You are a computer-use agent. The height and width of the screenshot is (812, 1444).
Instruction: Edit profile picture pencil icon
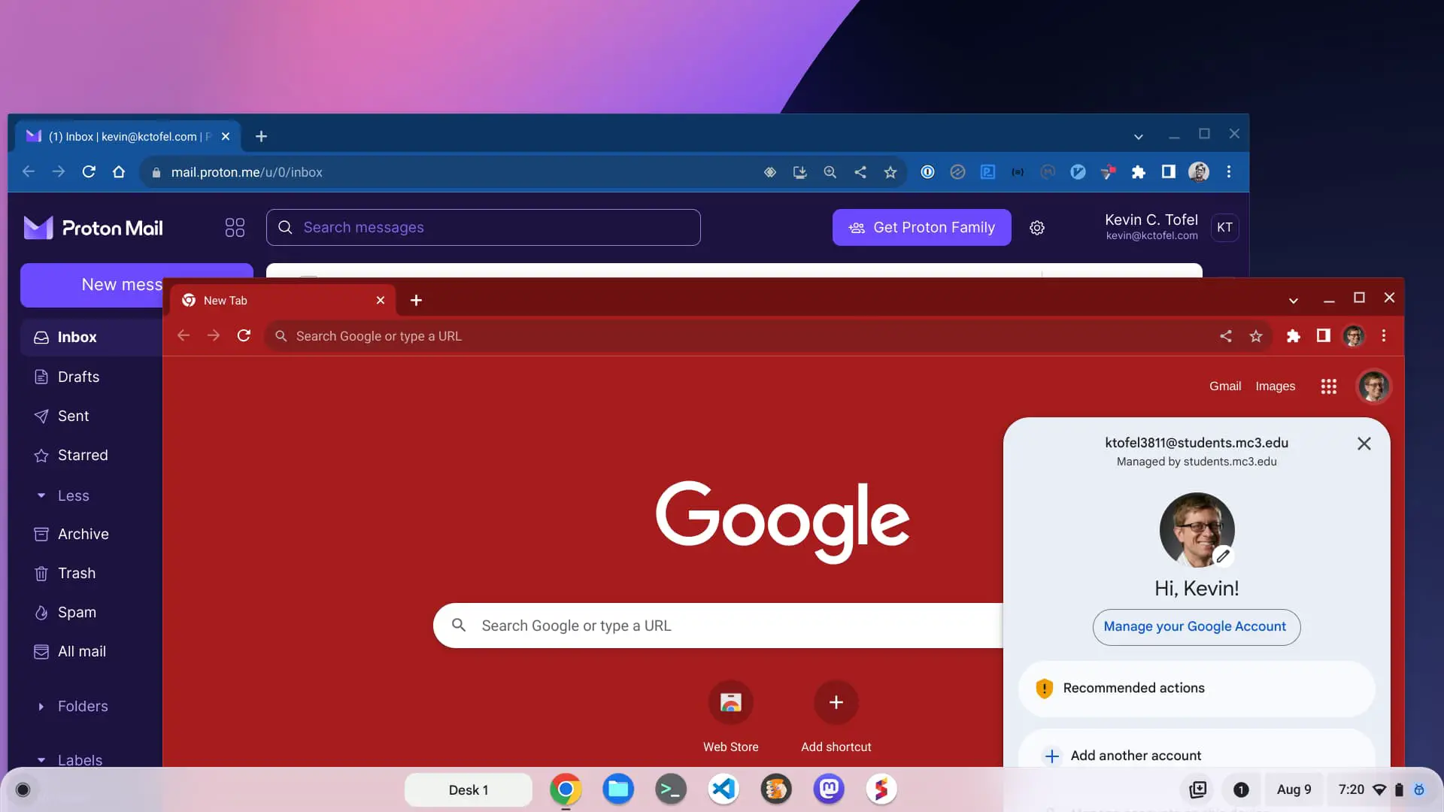click(x=1224, y=556)
